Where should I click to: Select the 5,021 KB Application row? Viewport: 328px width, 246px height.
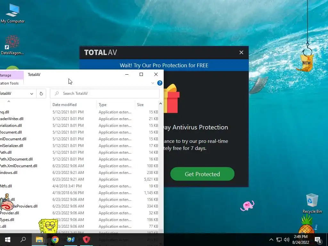[x=79, y=179]
